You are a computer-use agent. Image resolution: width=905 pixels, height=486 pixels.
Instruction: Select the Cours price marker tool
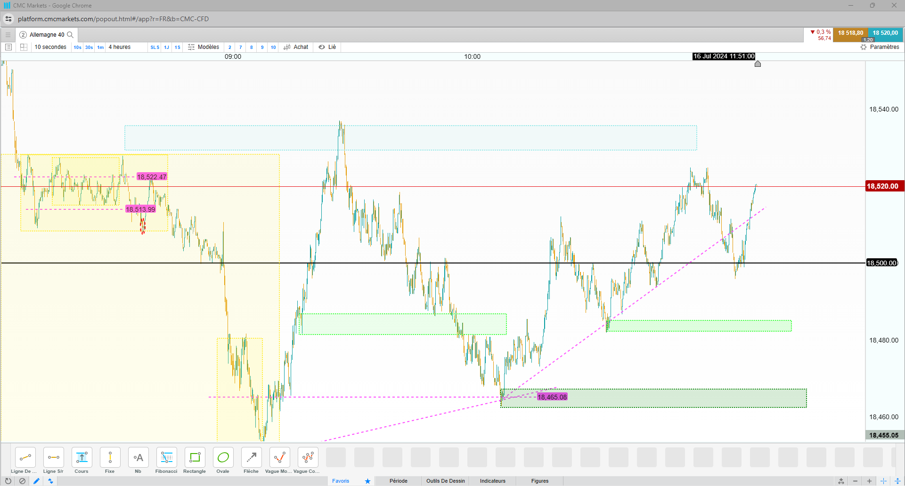82,460
